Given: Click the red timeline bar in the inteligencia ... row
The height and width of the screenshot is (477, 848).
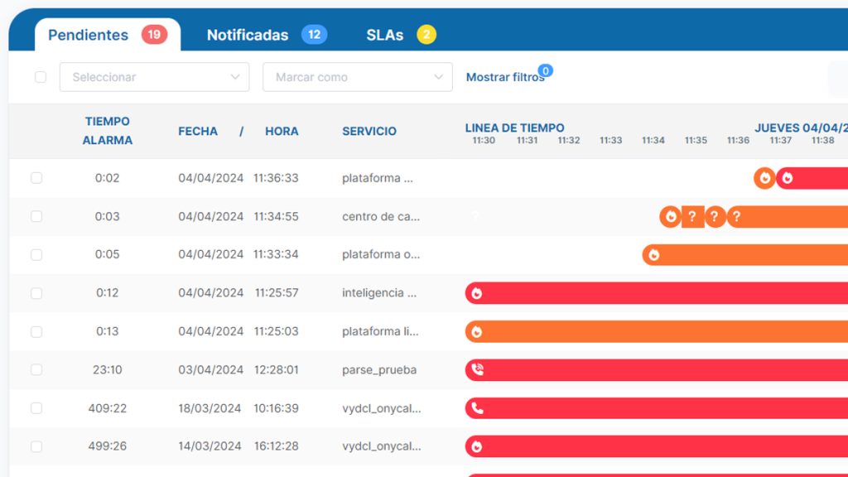Looking at the screenshot, I should click(657, 293).
